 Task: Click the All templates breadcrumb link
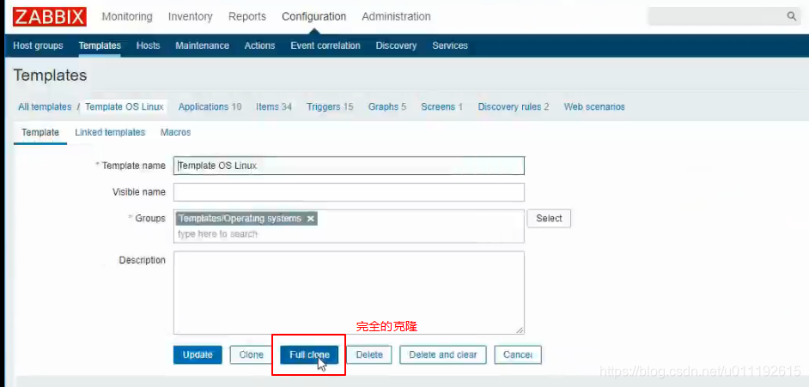pos(45,106)
